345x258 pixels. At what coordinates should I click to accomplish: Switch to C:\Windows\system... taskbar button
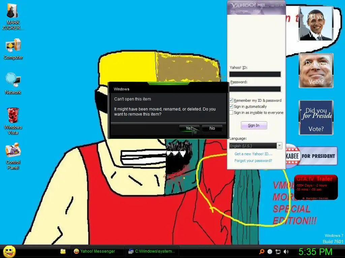(x=152, y=251)
